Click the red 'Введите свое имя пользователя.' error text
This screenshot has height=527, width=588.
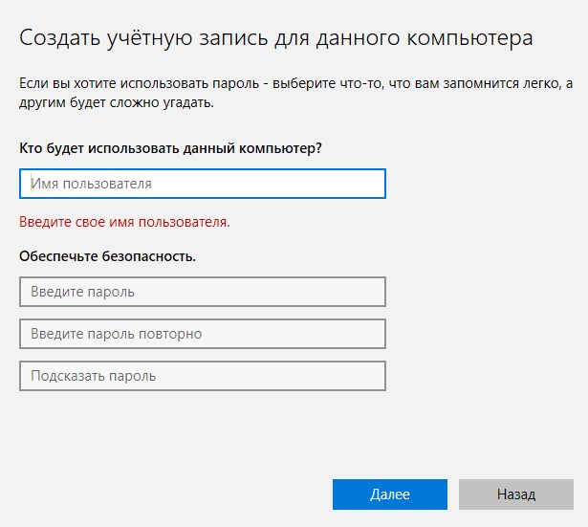click(124, 222)
